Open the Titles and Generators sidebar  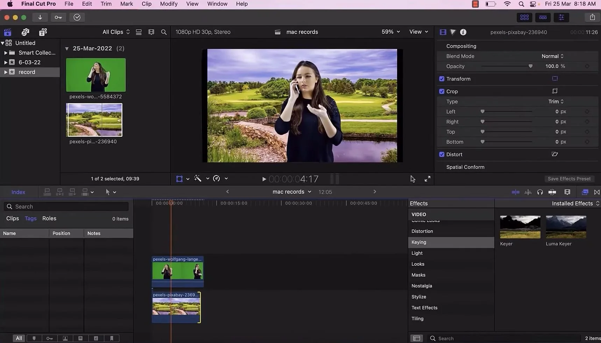point(43,32)
